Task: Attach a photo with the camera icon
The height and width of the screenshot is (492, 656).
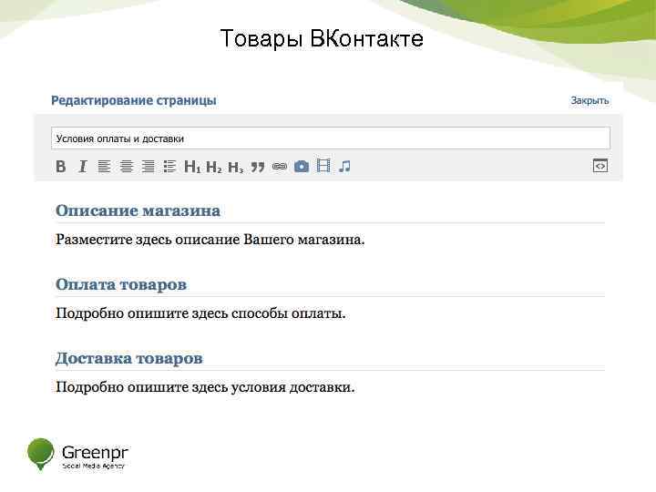Action: [x=302, y=167]
